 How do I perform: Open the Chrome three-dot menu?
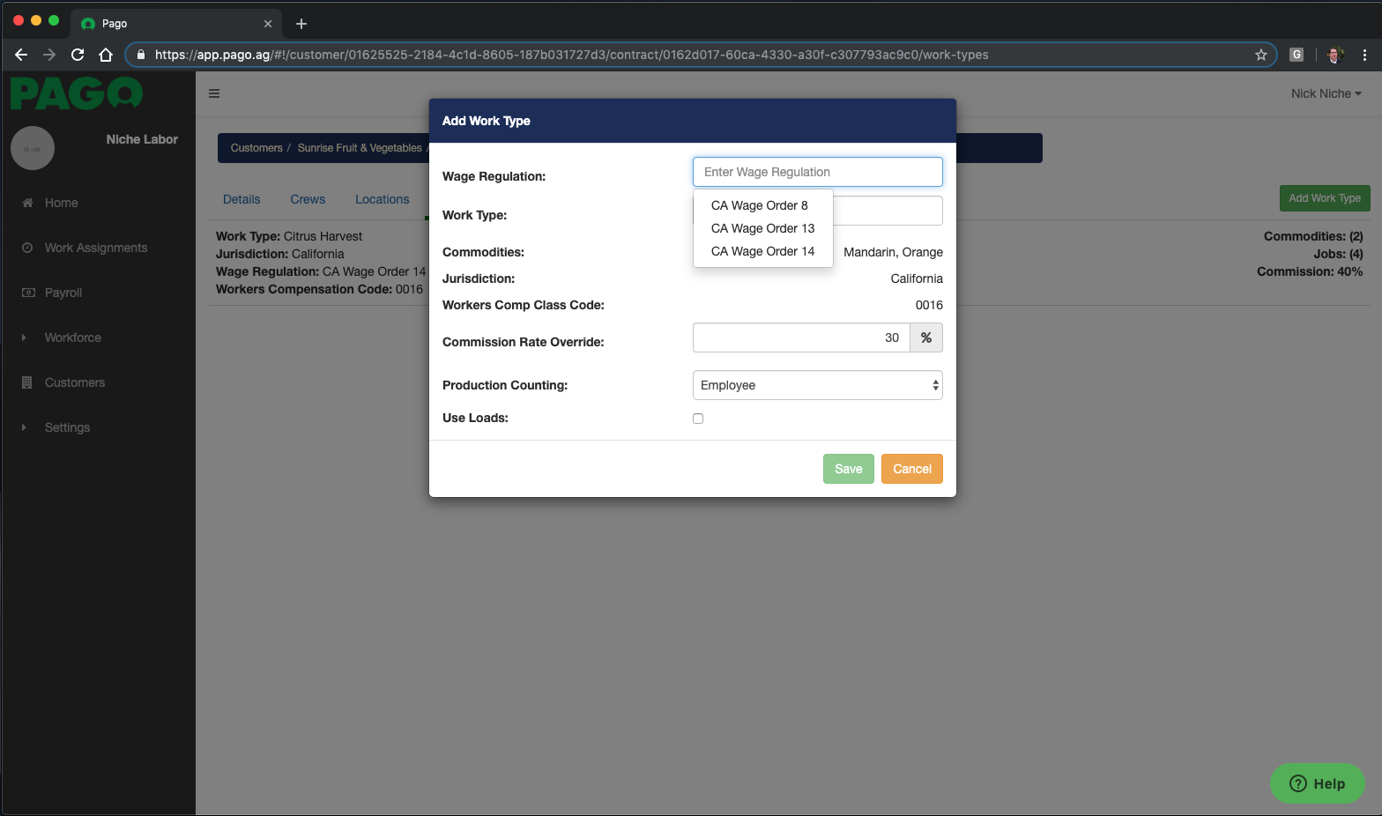pyautogui.click(x=1364, y=55)
